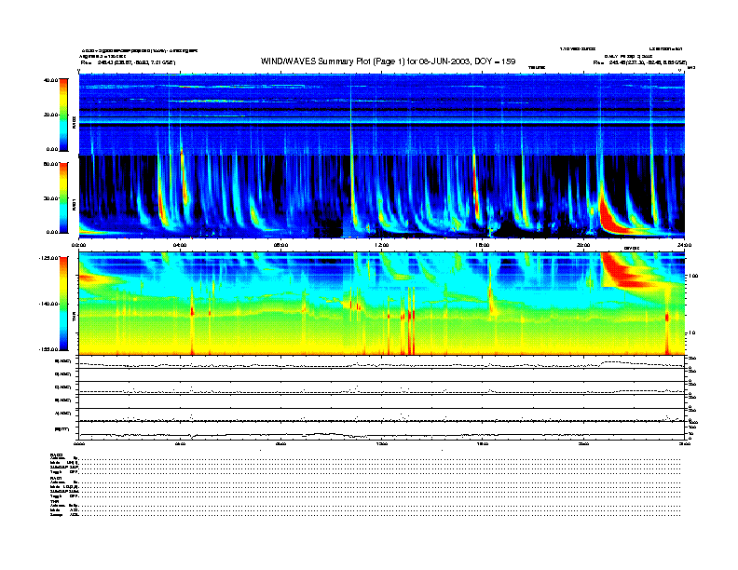
Task: Click the TNR color scale bar
Action: pyautogui.click(x=63, y=304)
